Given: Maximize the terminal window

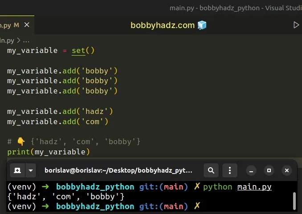Looking at the screenshot, I should tap(269, 171).
